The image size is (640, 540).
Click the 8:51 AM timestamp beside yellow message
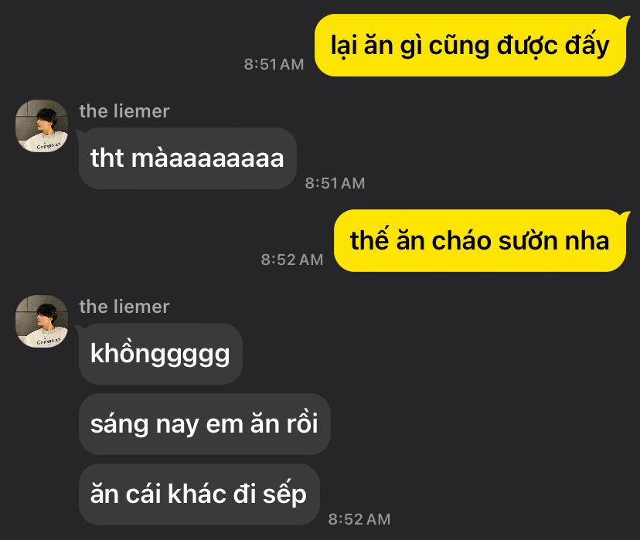[x=274, y=64]
